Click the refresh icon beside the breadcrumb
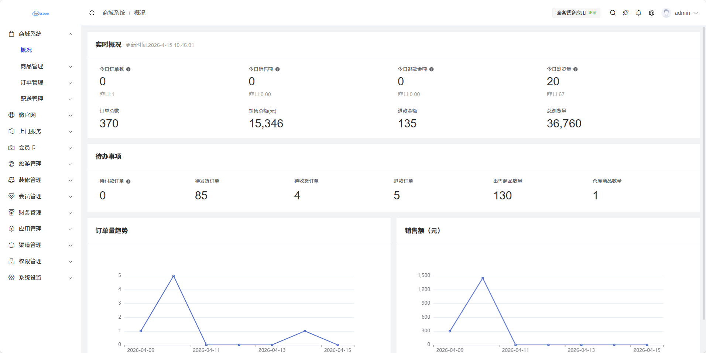The height and width of the screenshot is (353, 706). coord(92,13)
